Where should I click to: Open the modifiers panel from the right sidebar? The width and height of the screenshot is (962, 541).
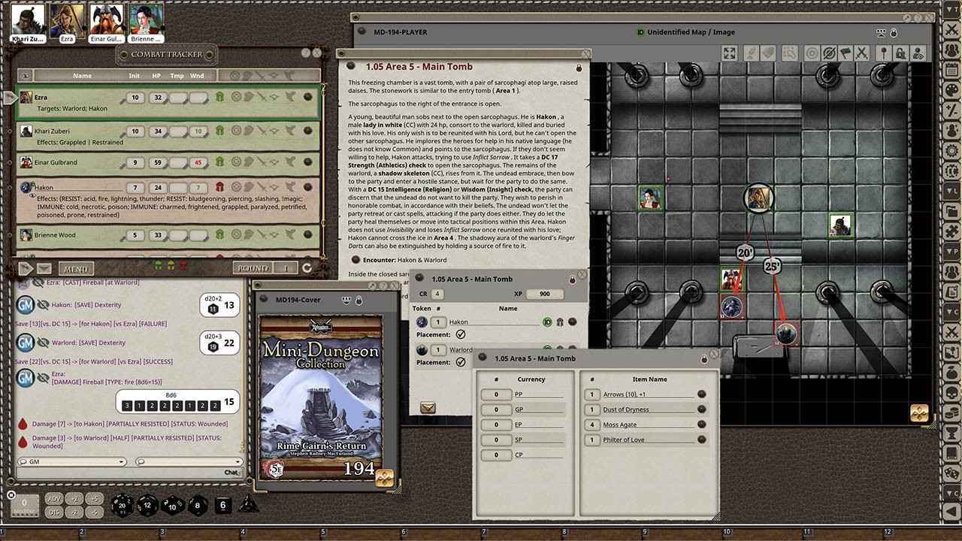(952, 111)
